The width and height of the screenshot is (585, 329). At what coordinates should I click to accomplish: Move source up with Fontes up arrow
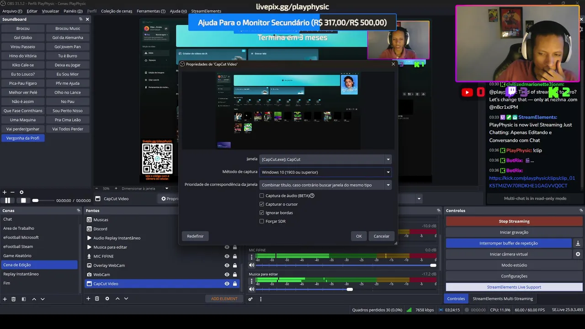pyautogui.click(x=117, y=299)
